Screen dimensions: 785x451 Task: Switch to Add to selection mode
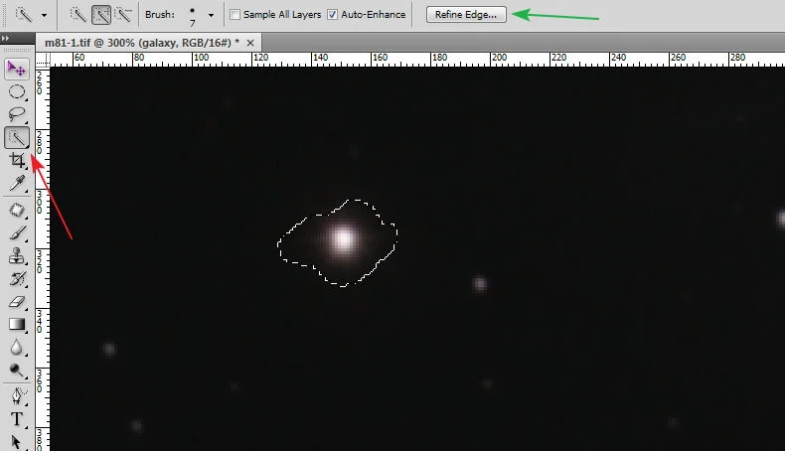tap(100, 15)
